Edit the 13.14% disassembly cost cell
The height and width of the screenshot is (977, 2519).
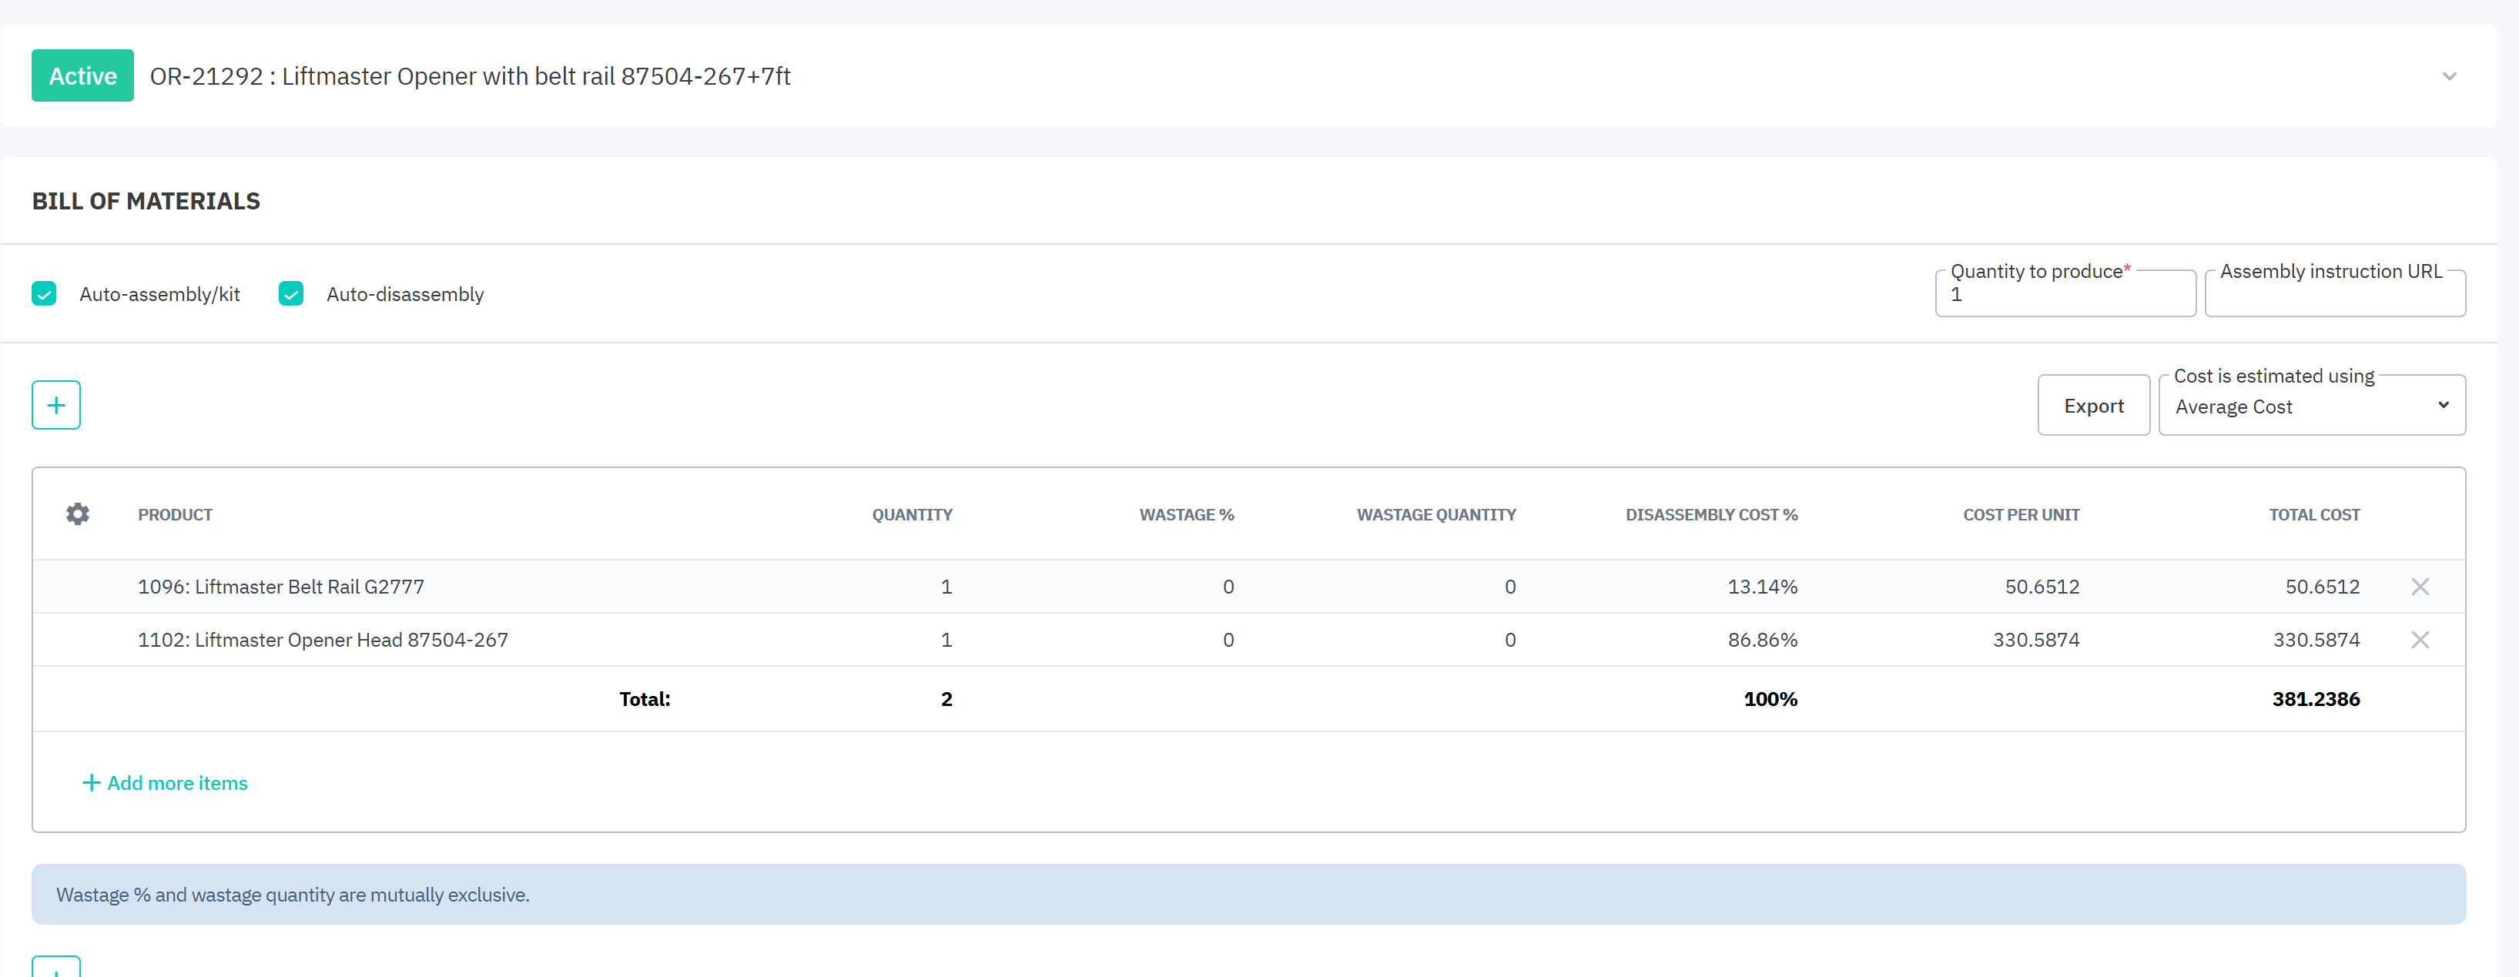click(x=1761, y=587)
